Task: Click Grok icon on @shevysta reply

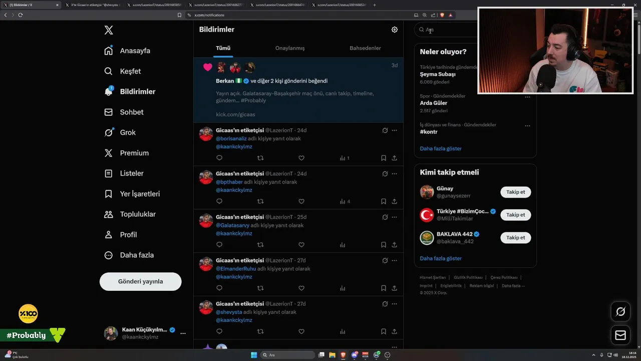Action: pyautogui.click(x=385, y=304)
